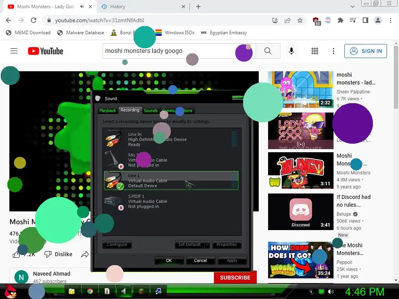Screen dimensions: 399x299
Task: Open Naveed Ahmad channel avatar
Action: tap(21, 277)
